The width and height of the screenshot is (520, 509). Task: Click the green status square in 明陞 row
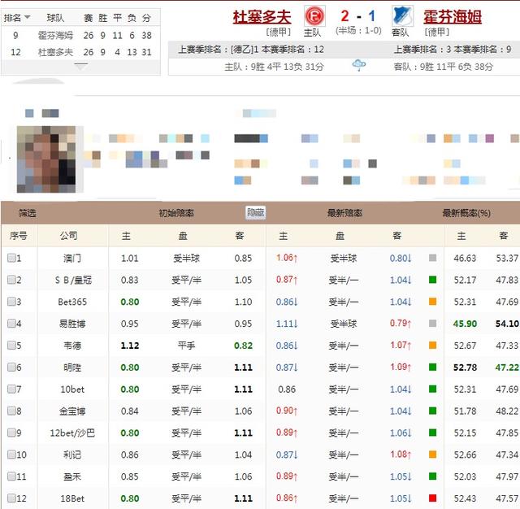point(433,368)
